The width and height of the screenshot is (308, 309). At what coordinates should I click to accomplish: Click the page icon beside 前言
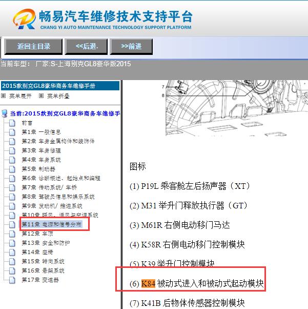click(12, 123)
